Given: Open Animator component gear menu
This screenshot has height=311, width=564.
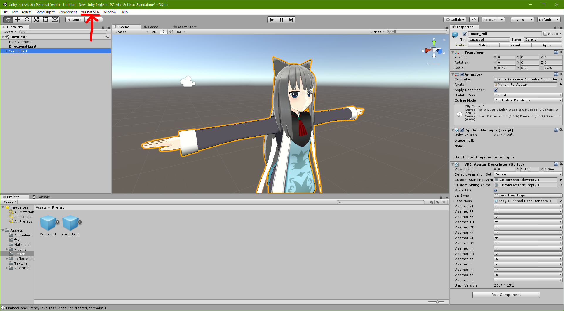Looking at the screenshot, I should tap(561, 74).
